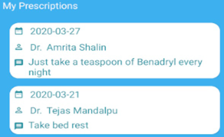Click the teaspoon of Benadryl instruction text
224x137 pixels.
click(116, 67)
